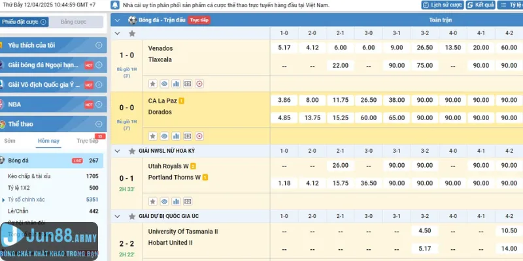Click the star icon beside GIẢI NWSL NỮ HOA KỲ
523x261 pixels.
(x=131, y=150)
